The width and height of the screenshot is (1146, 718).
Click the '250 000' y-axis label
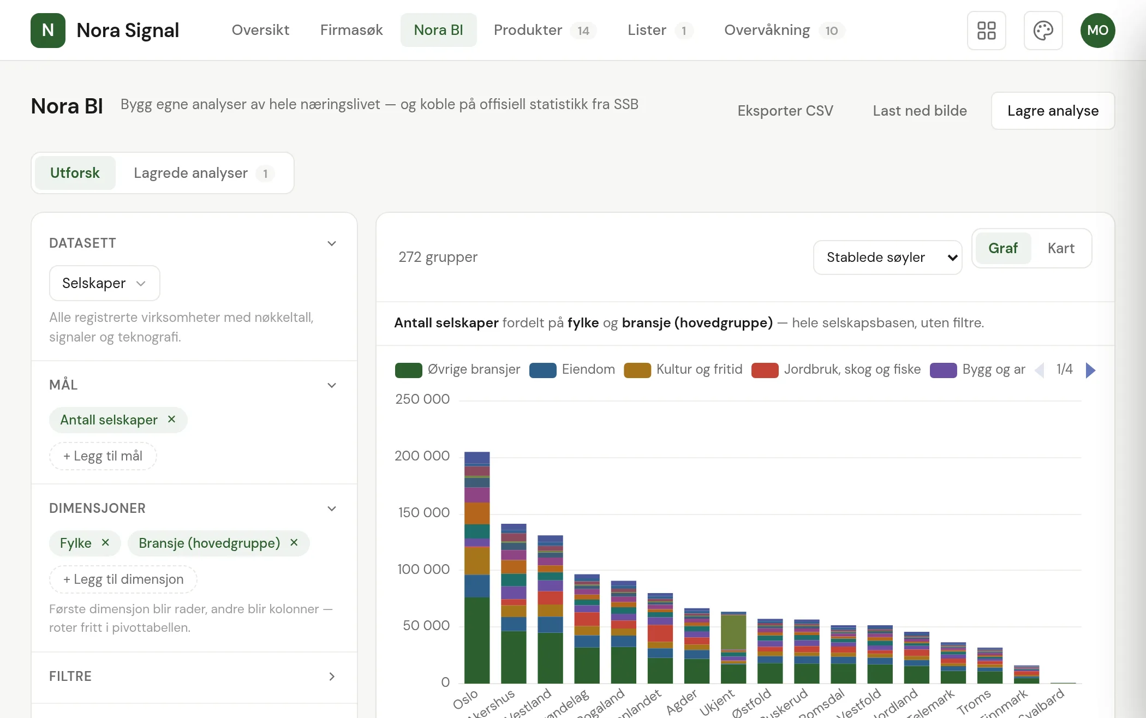[422, 399]
